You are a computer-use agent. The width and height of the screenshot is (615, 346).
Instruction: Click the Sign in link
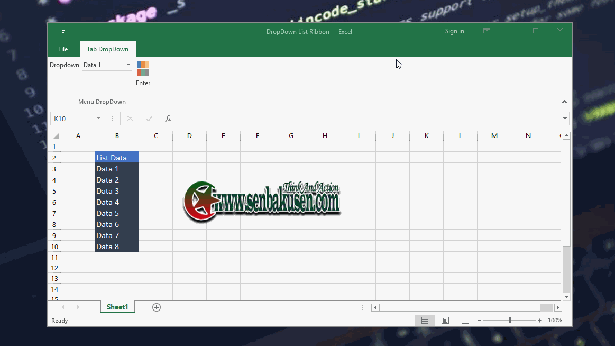(454, 31)
